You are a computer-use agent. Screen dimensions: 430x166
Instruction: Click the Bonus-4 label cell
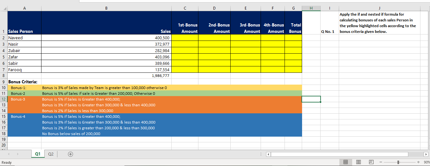click(24, 116)
